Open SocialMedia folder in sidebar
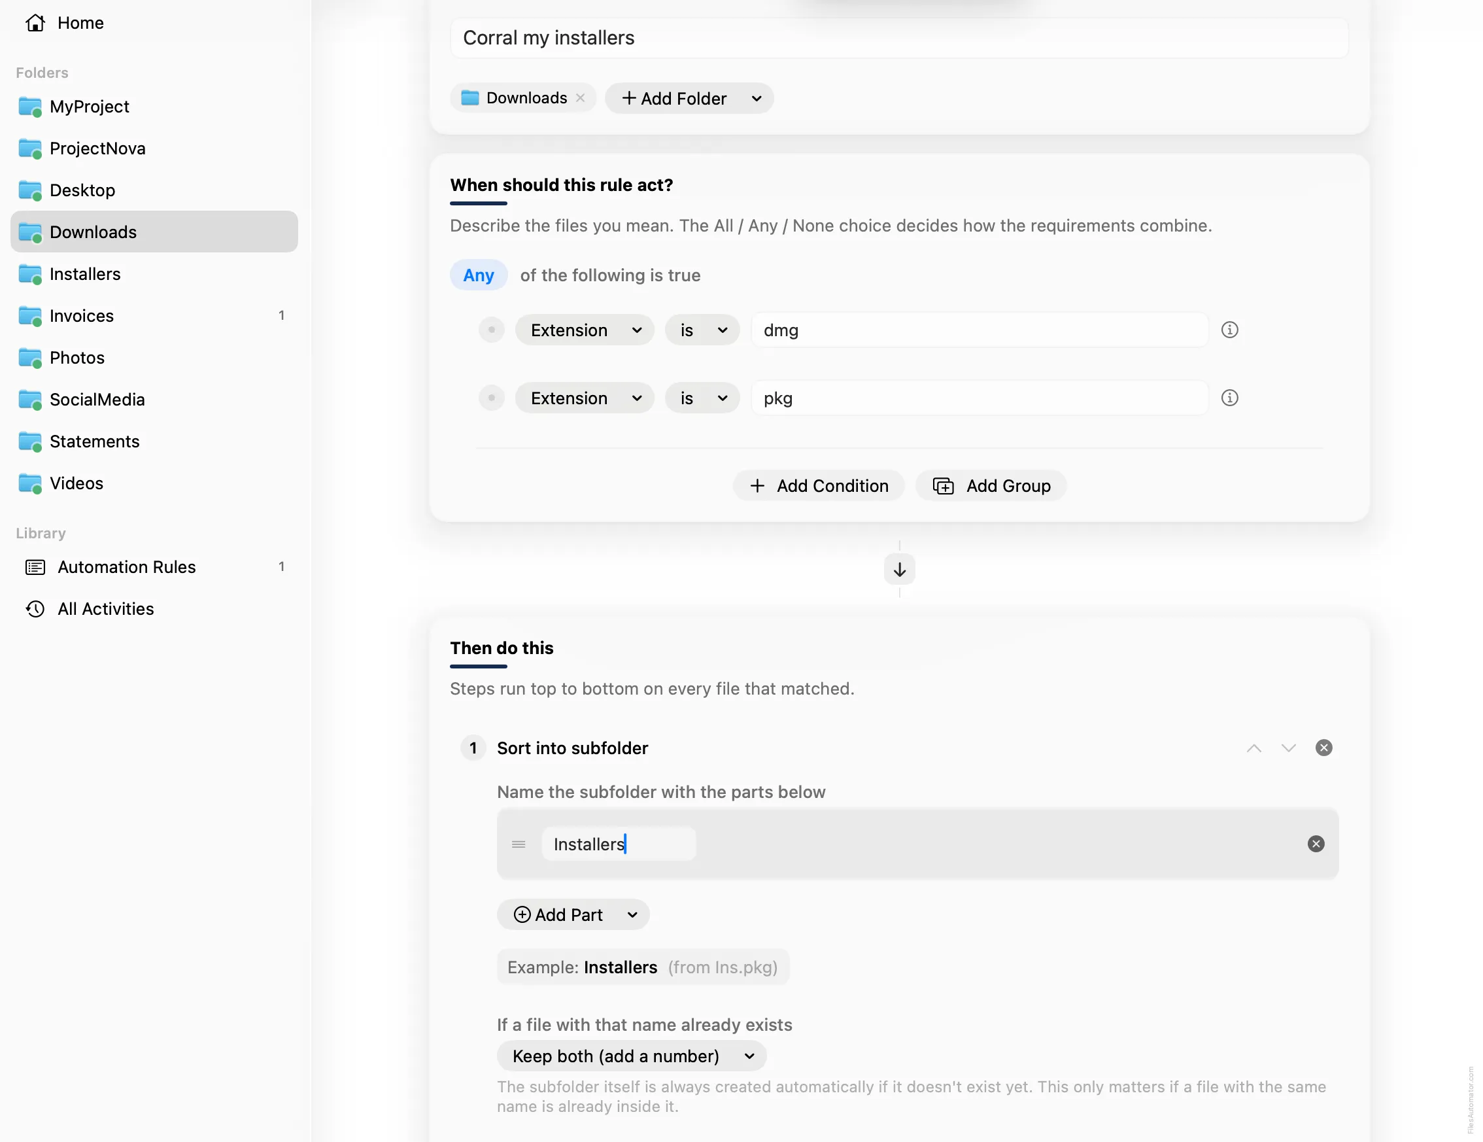Image resolution: width=1483 pixels, height=1142 pixels. [154, 400]
